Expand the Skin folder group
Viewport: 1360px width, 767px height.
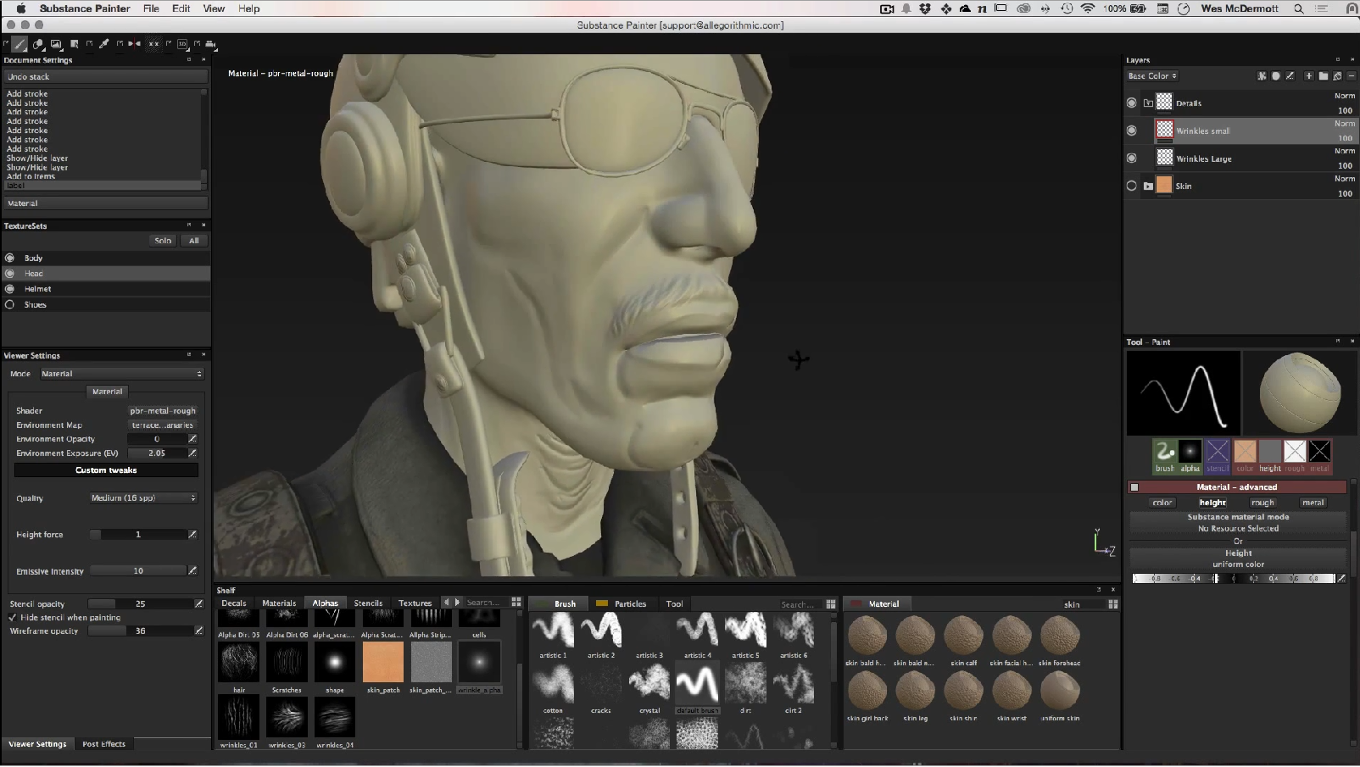click(1148, 186)
